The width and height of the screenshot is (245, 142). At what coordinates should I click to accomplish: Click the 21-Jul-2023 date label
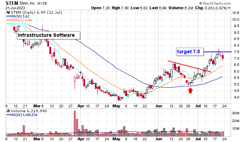[15, 8]
